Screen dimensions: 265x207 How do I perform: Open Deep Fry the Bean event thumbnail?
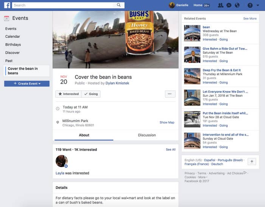pyautogui.click(x=192, y=76)
